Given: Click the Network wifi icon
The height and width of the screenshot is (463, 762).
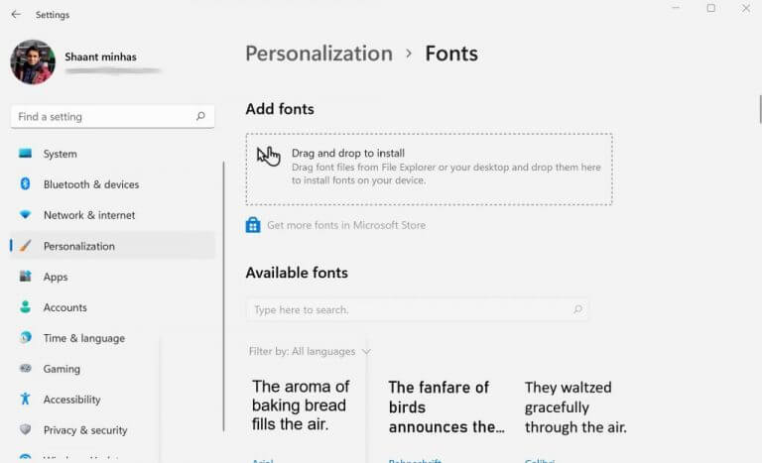Looking at the screenshot, I should pos(25,215).
